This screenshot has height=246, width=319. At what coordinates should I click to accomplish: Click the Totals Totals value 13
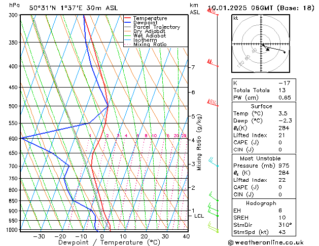tap(282, 90)
